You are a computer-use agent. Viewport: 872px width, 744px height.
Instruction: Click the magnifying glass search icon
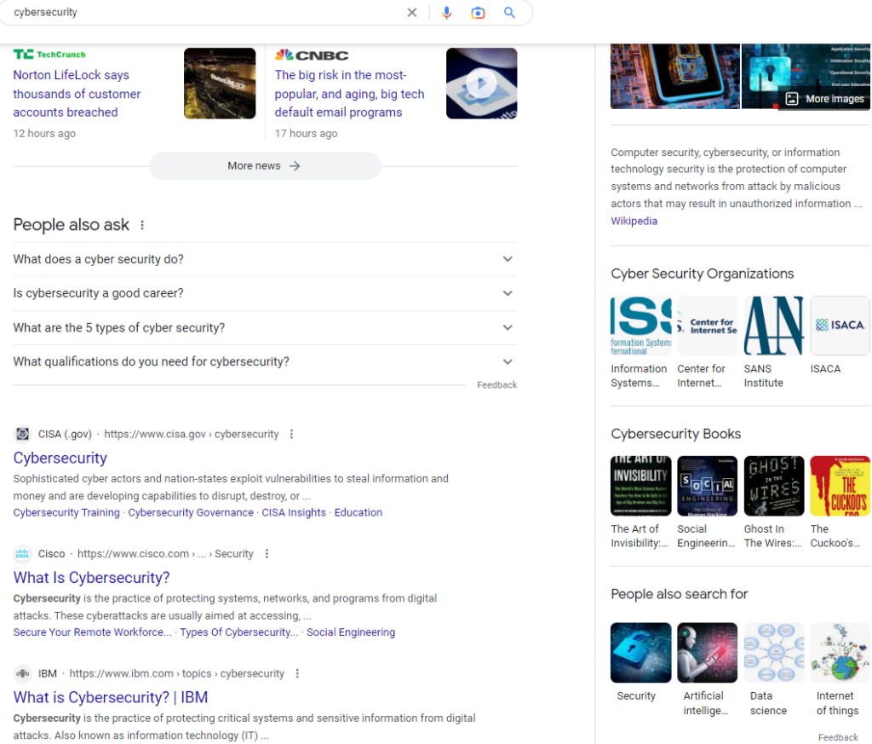(x=509, y=12)
